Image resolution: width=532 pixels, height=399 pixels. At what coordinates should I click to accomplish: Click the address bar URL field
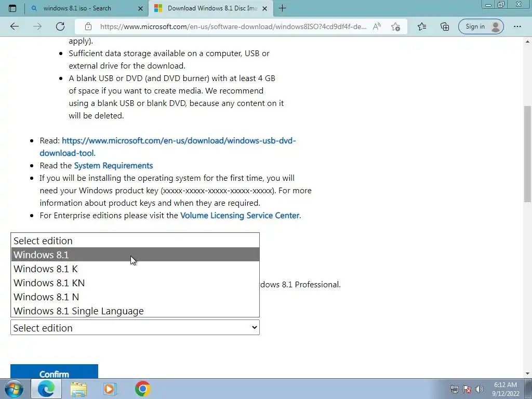pyautogui.click(x=233, y=26)
